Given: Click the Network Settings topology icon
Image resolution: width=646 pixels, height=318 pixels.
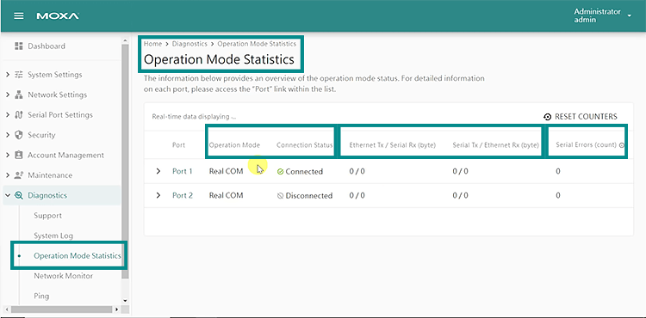Looking at the screenshot, I should [19, 95].
